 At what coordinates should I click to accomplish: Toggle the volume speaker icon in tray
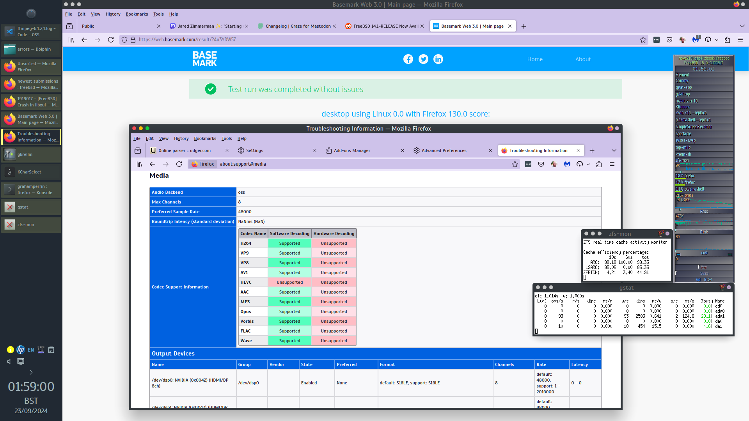[9, 361]
